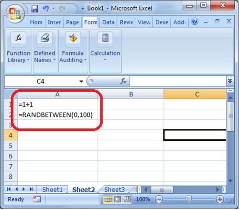
Task: Minimize the ribbon workbook window
Action: [206, 22]
